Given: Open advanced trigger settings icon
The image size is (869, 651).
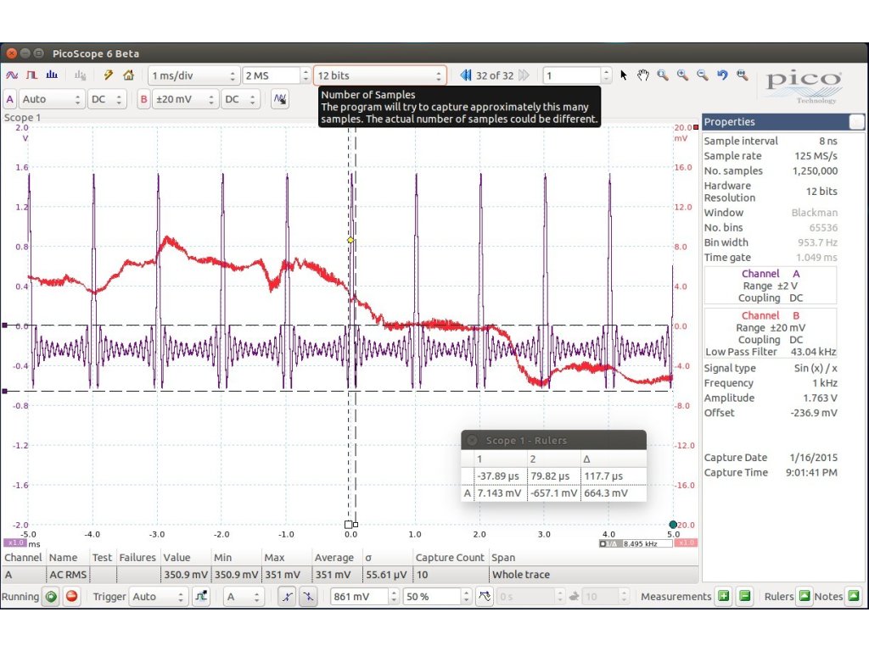Looking at the screenshot, I should 200,597.
